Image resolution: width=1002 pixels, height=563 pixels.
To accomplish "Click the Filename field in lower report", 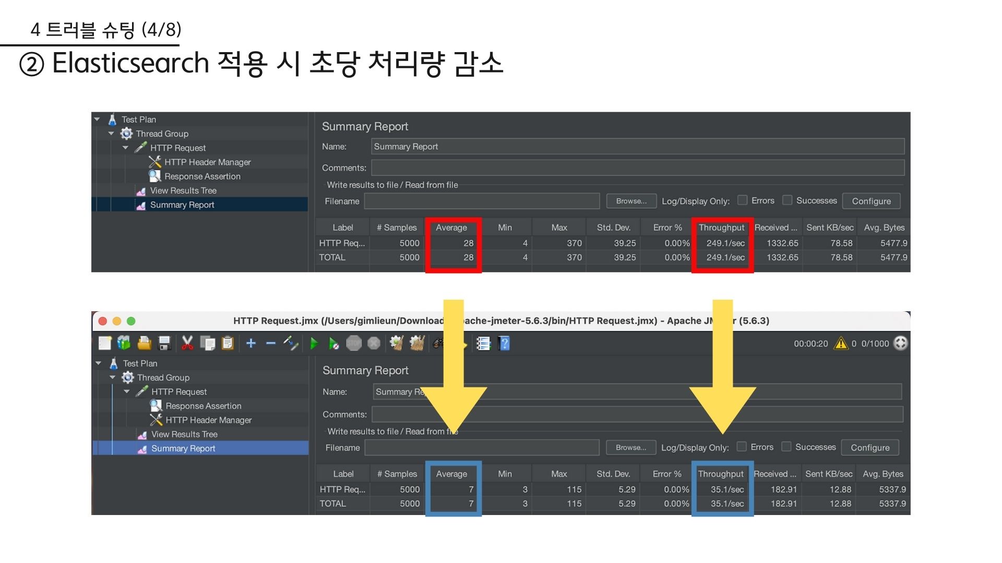I will [x=482, y=447].
